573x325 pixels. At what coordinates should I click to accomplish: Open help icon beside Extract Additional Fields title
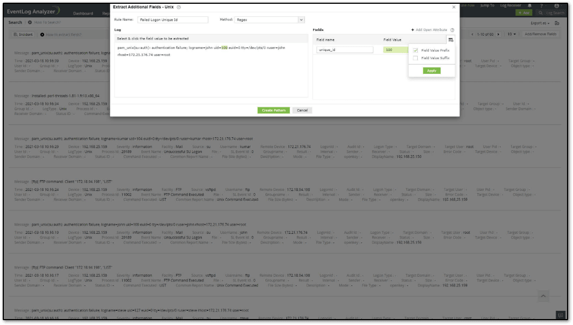(179, 7)
